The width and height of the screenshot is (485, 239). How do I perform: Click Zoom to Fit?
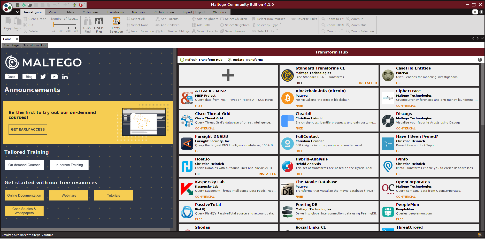pos(333,19)
